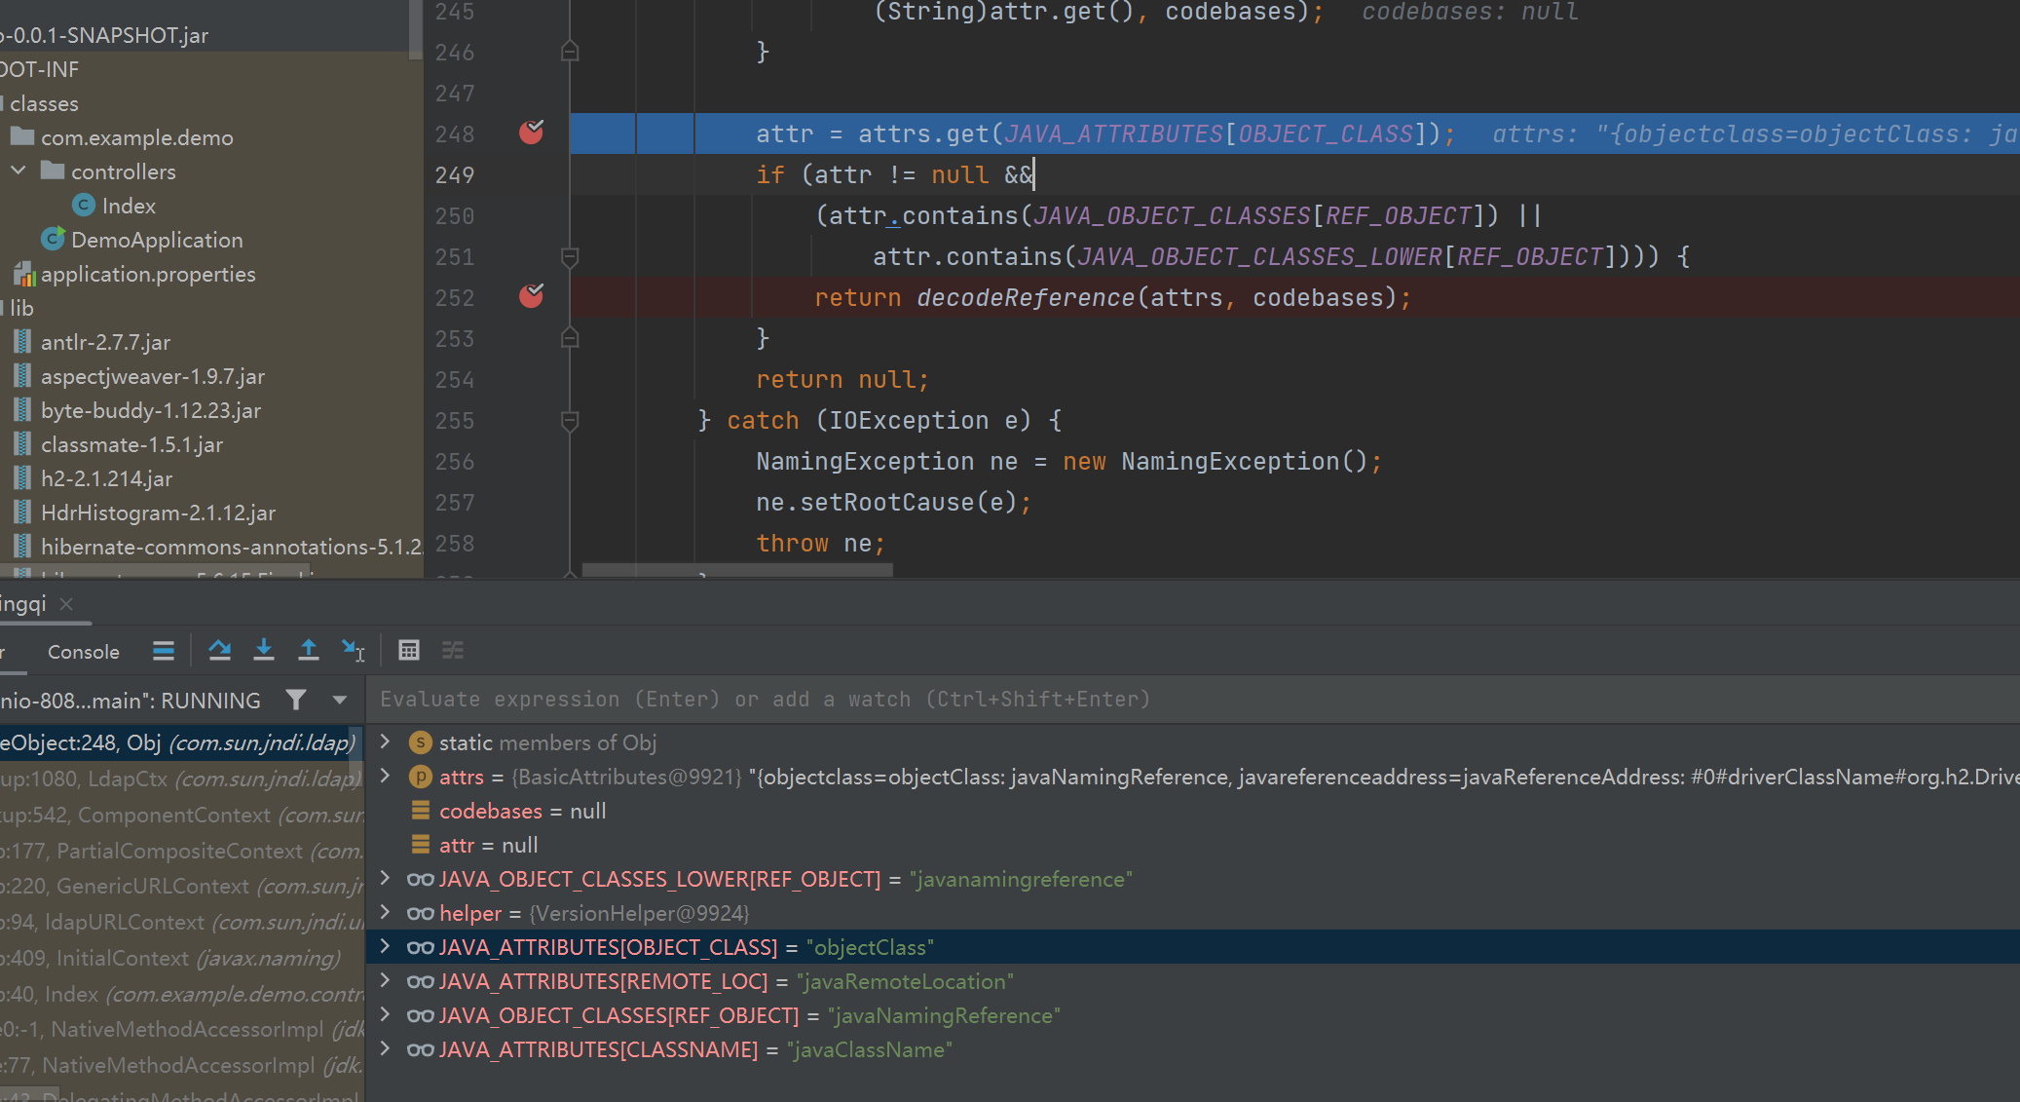Select GenericURLContext 220 stack frame
Viewport: 2020px width, 1102px height.
[x=181, y=886]
